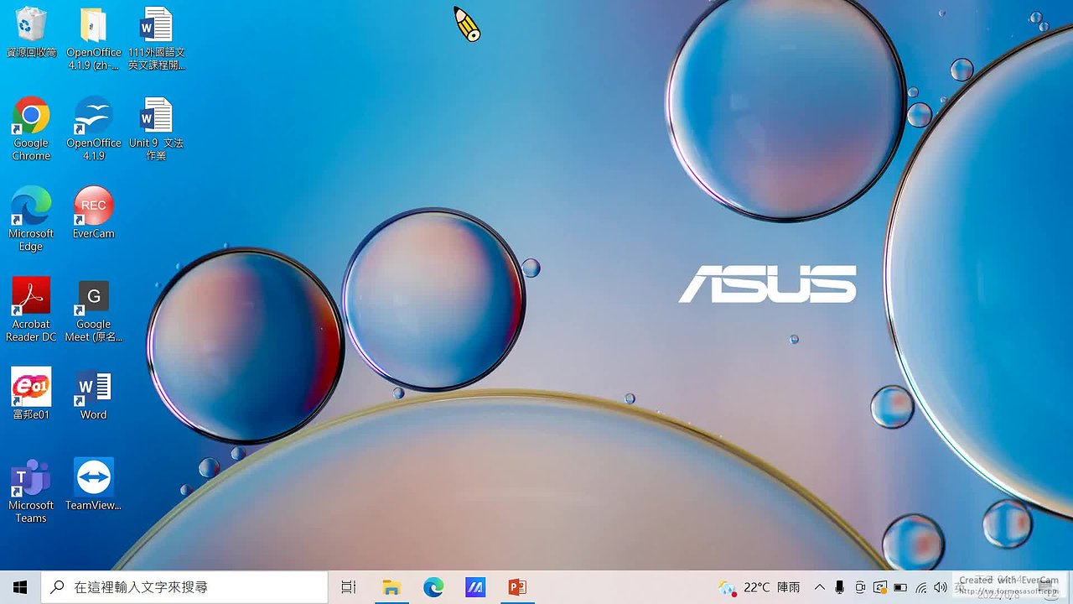Screen dimensions: 1073x604
Task: Select the Unit 9 文法作業 Word document
Action: click(x=156, y=117)
